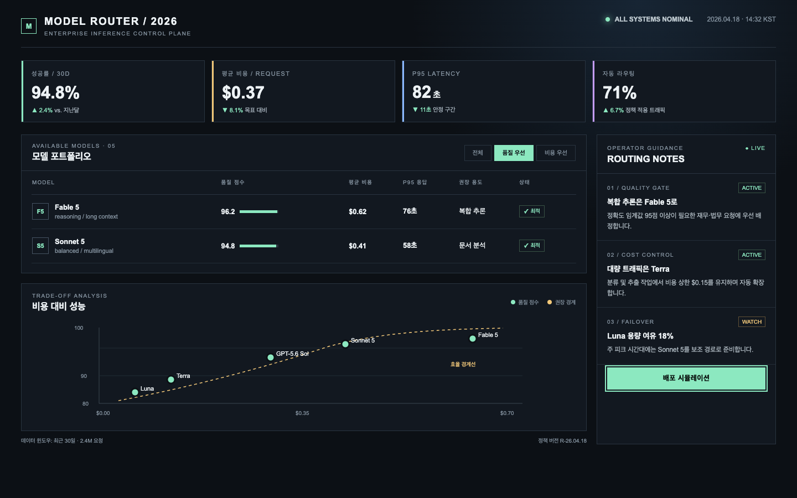Click the checkmark in Sonnet 5's 최적 badge
Screen dimensions: 797x498
(x=526, y=246)
